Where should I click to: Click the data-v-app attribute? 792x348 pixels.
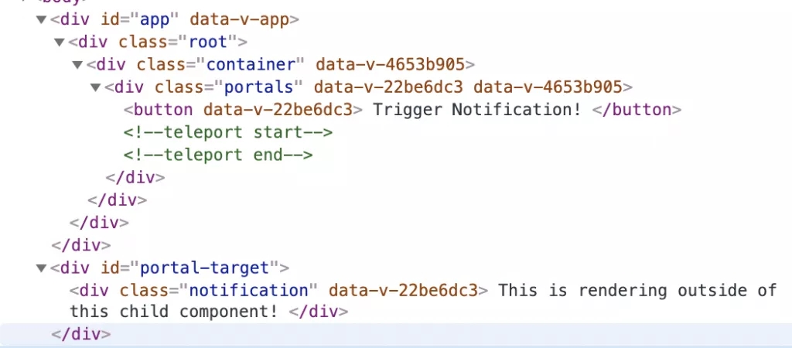(240, 19)
